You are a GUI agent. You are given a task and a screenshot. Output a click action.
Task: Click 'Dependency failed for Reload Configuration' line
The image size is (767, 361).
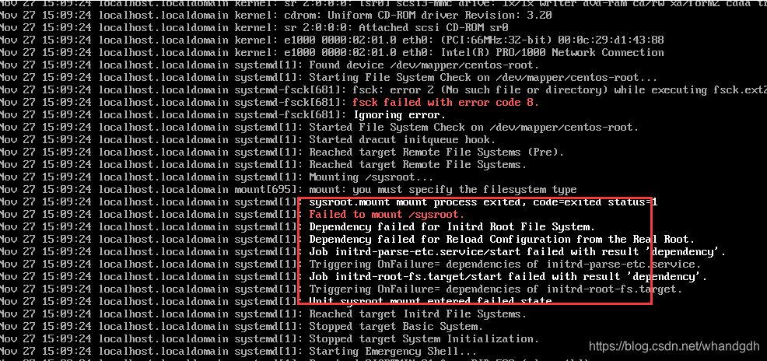tap(502, 239)
